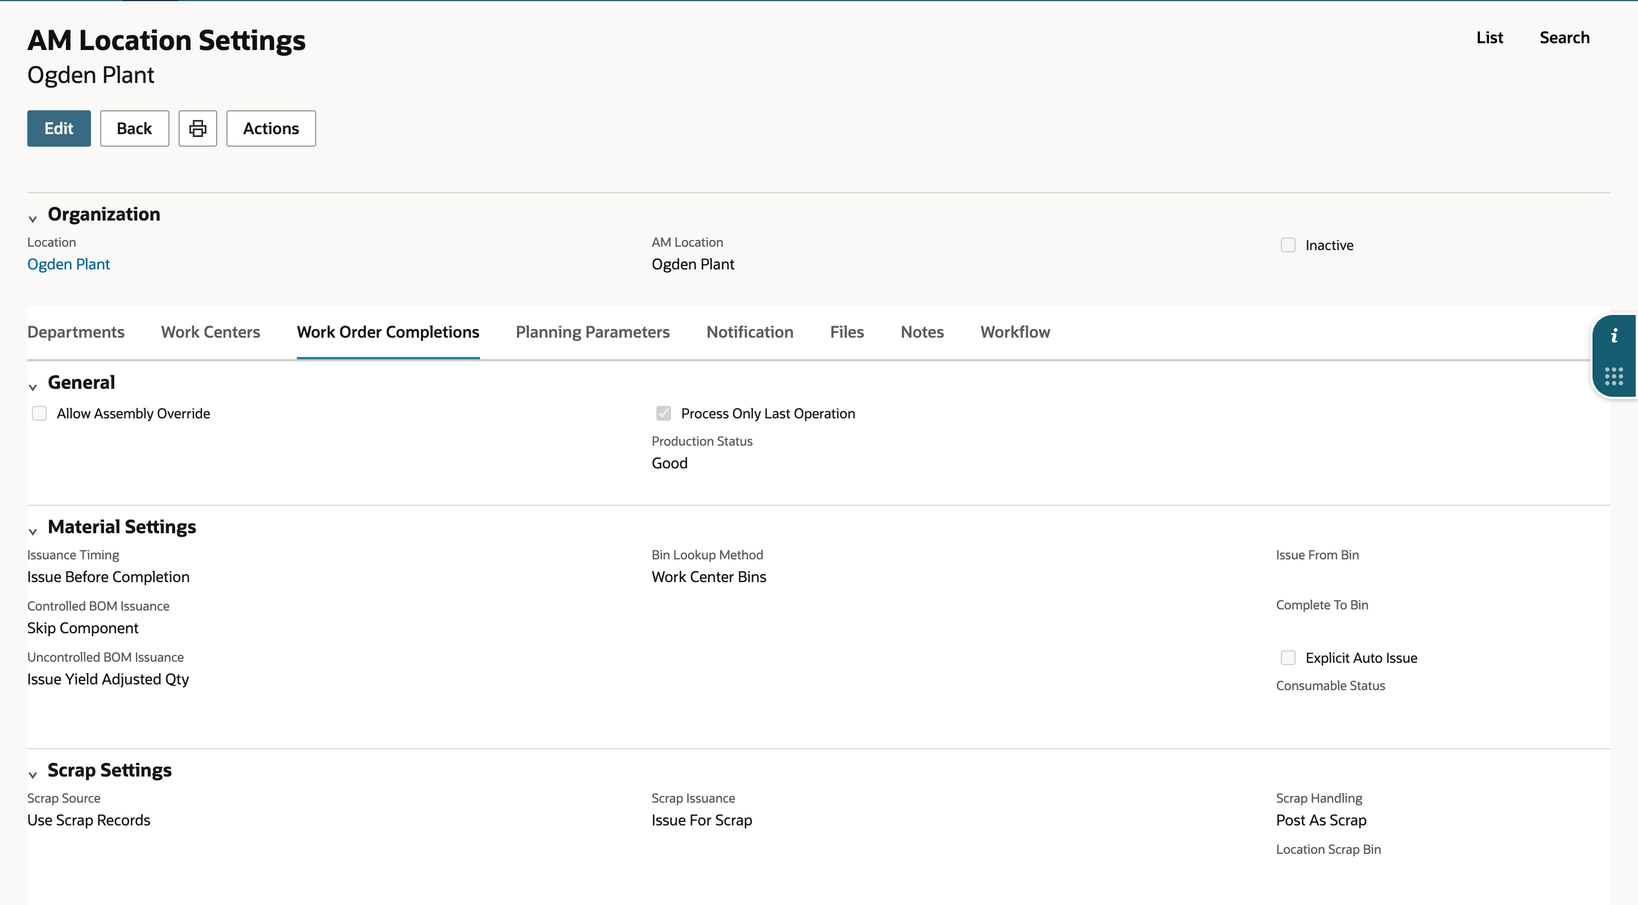This screenshot has width=1638, height=905.
Task: Click the 'Work Center Bins' value
Action: (x=709, y=577)
